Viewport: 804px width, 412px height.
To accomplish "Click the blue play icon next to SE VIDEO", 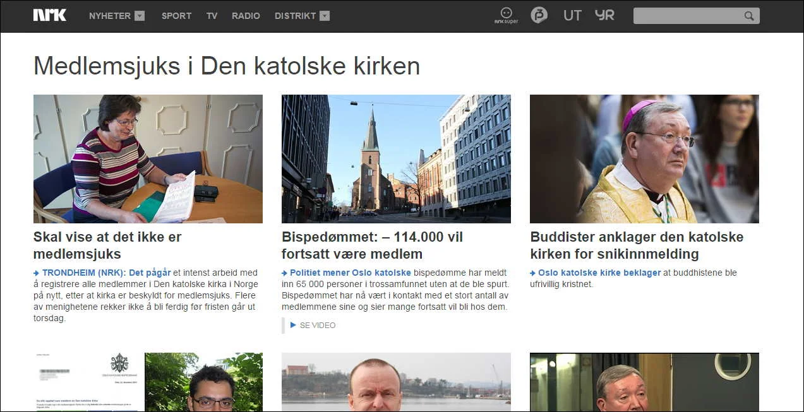I will 292,325.
